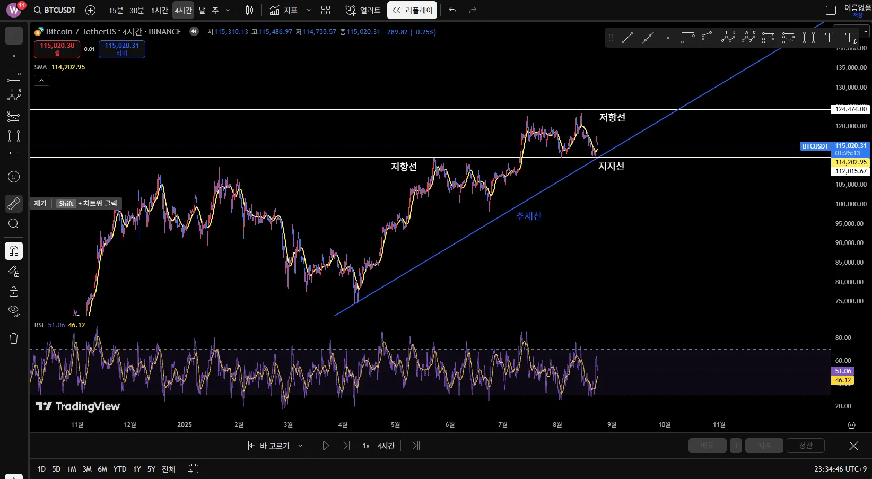872x479 pixels.
Task: Change the 1x replay speed
Action: coord(366,446)
